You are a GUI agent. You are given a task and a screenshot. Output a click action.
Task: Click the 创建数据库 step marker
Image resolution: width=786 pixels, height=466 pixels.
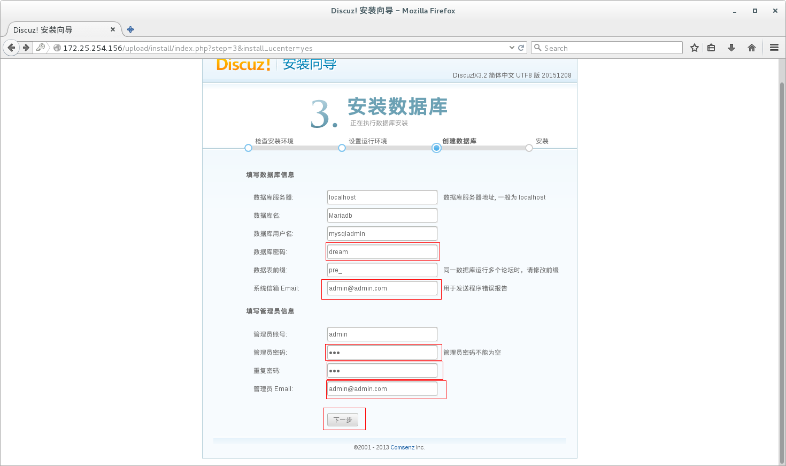pos(436,148)
